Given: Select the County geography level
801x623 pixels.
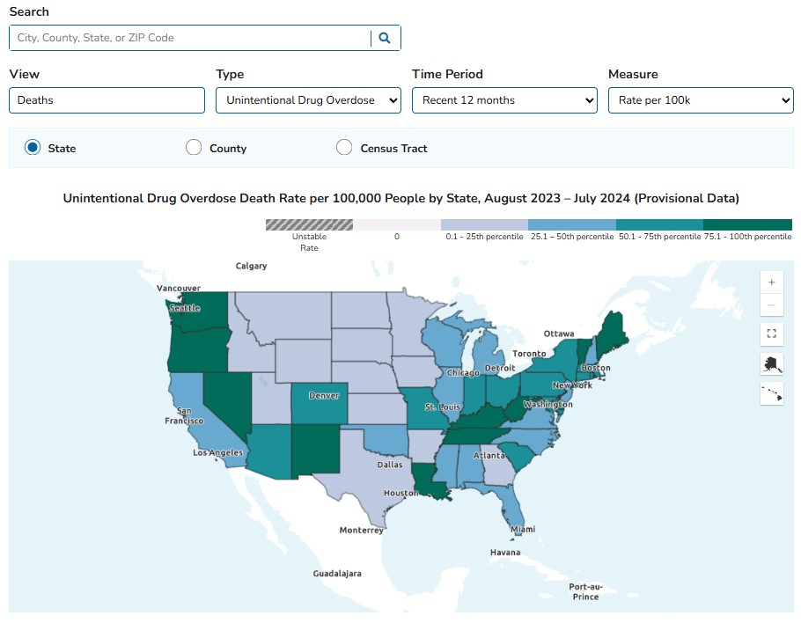Looking at the screenshot, I should [x=194, y=148].
